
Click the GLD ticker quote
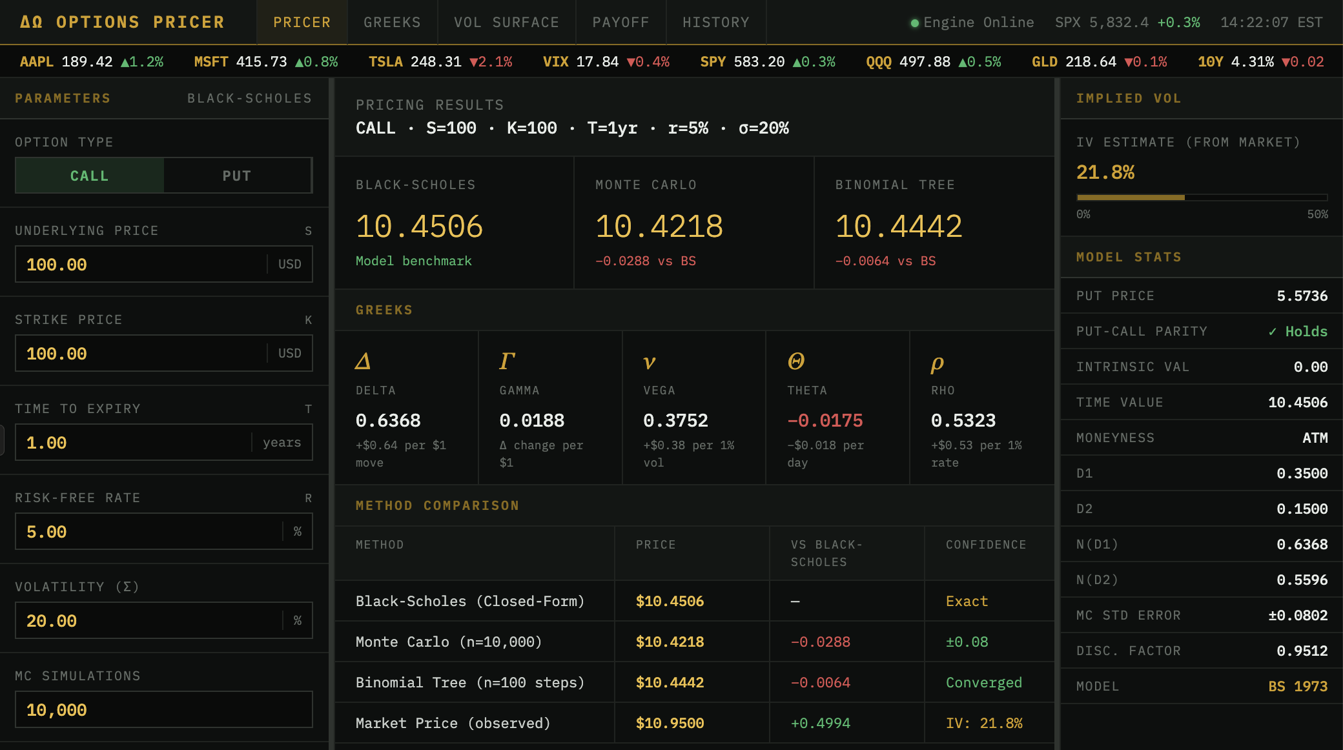tap(1100, 61)
